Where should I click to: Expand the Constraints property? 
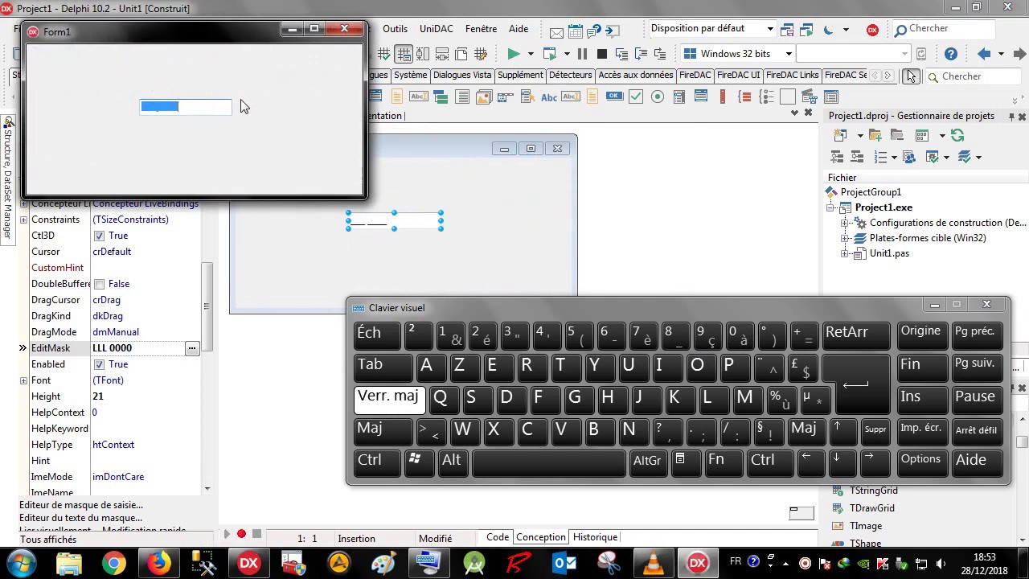23,220
